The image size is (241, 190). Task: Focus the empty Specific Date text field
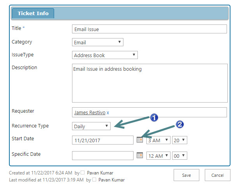103,155
